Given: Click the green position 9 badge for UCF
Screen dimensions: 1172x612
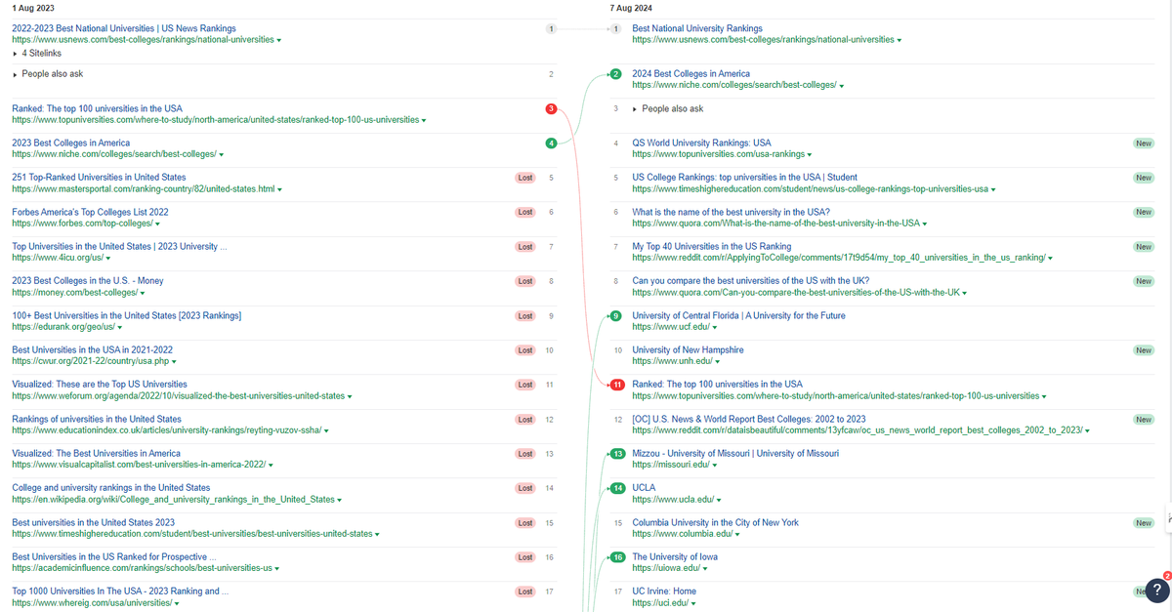Looking at the screenshot, I should click(x=616, y=315).
